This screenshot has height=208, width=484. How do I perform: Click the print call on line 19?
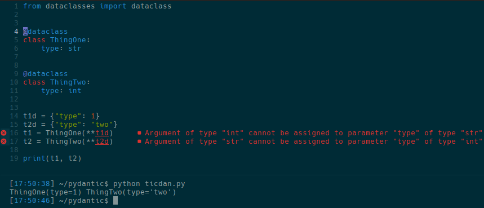(34, 158)
